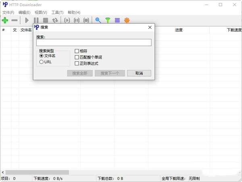Enable the 正则表达式 checkbox

(77, 63)
